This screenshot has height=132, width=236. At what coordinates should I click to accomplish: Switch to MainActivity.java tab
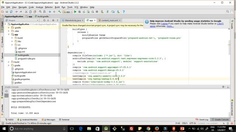[x=73, y=21]
